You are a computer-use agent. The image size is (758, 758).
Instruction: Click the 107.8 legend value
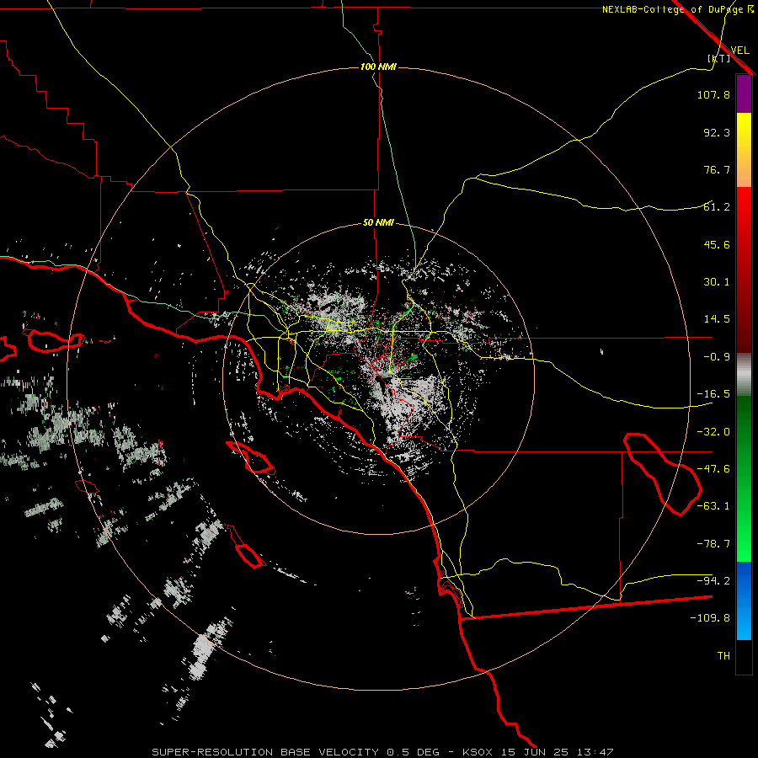pyautogui.click(x=713, y=94)
